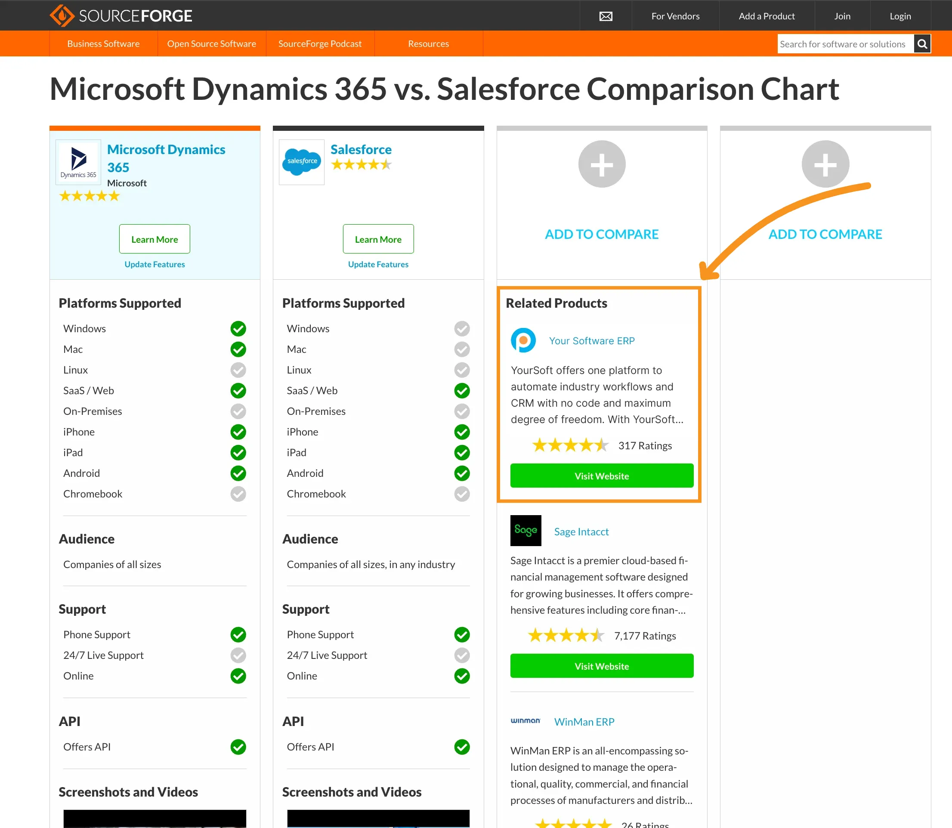This screenshot has width=952, height=828.
Task: Click Salesforce Phone Support check
Action: (462, 634)
